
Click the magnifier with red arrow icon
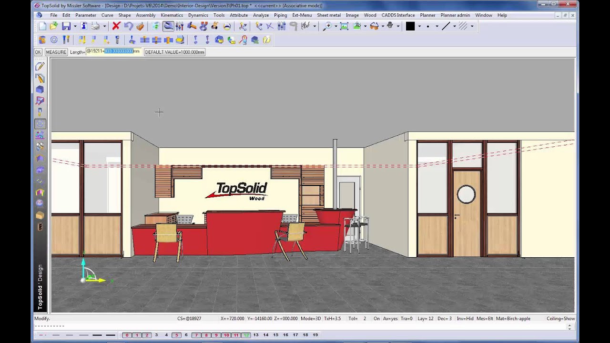coord(243,40)
